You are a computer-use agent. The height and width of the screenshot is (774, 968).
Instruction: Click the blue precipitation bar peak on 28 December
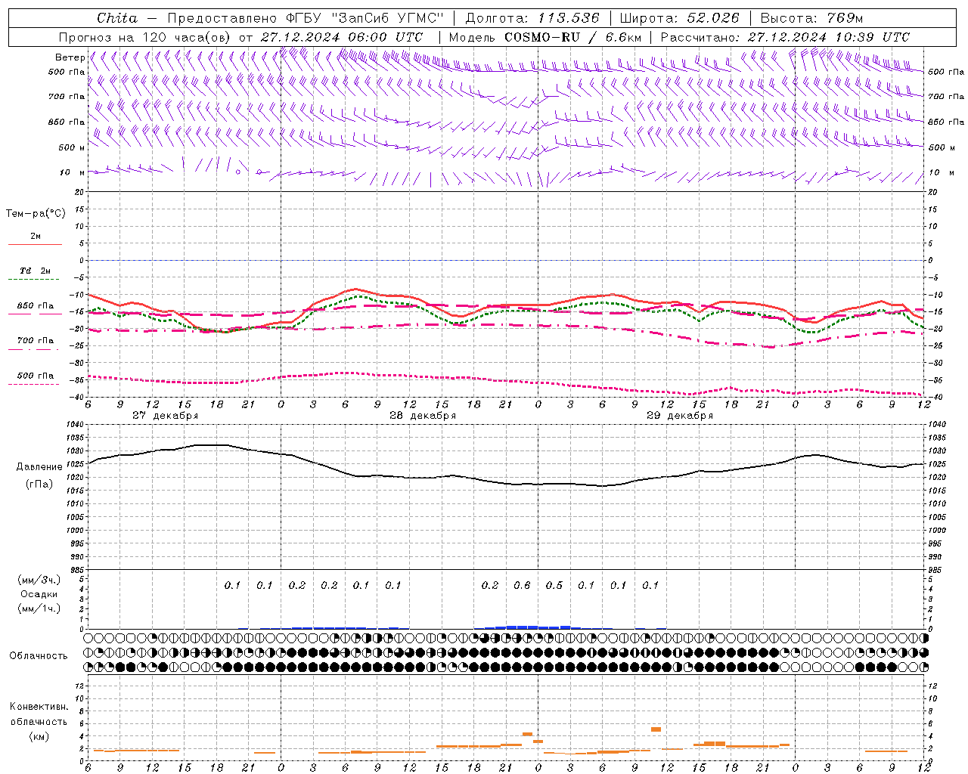(522, 627)
